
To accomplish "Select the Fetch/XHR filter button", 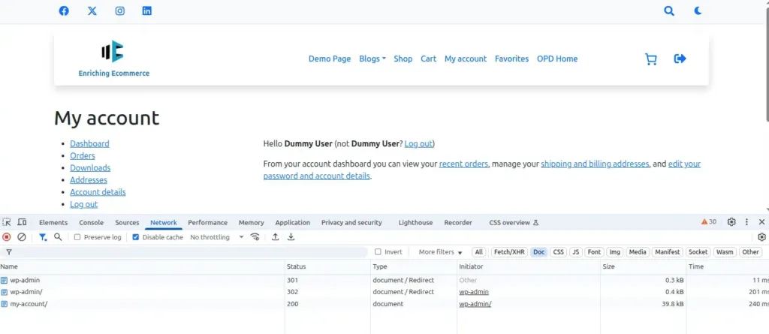I will pos(508,252).
